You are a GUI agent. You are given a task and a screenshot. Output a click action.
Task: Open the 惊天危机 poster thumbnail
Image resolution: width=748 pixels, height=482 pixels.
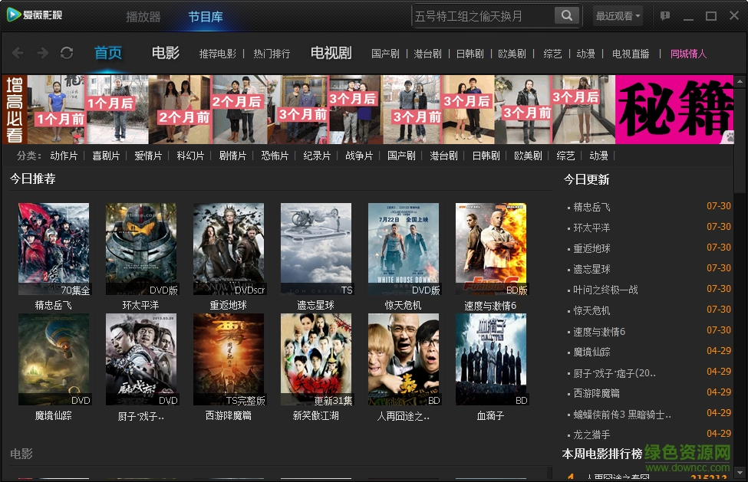point(404,249)
